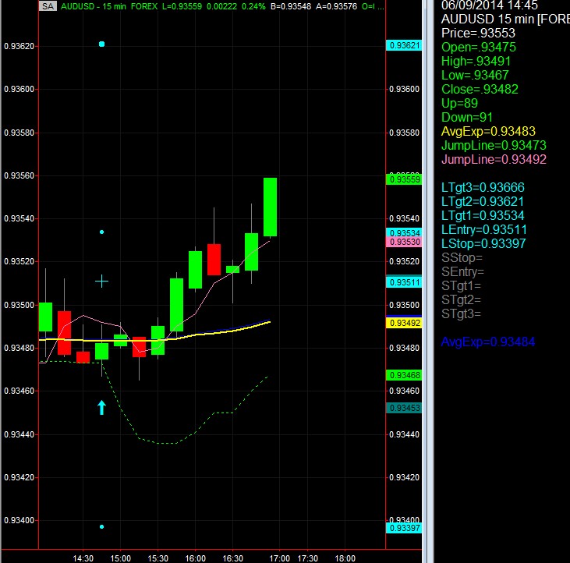Click the yellow AvgExp=0.93483 entry
The width and height of the screenshot is (570, 563).
coord(488,131)
